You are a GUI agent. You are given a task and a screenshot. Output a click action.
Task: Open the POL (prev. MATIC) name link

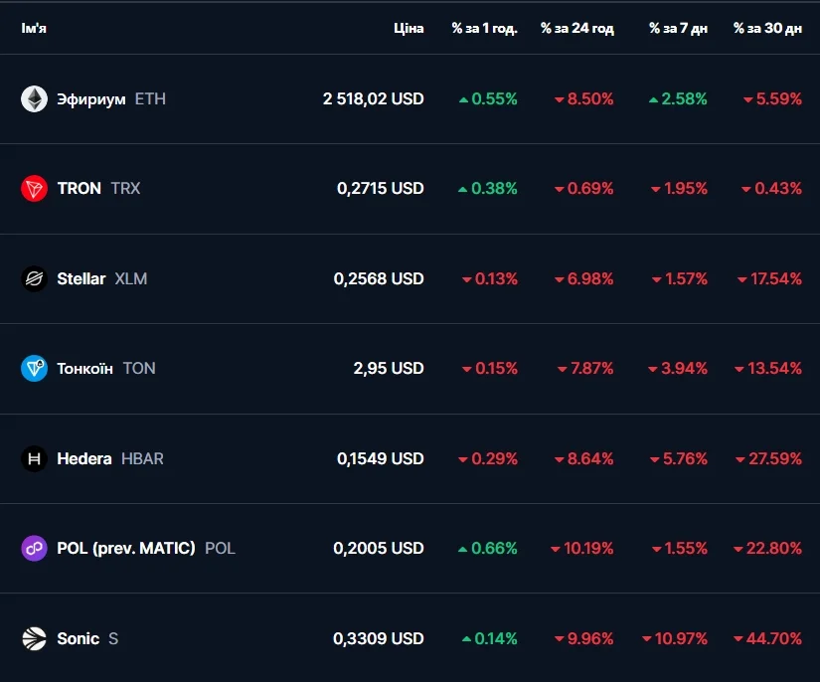point(126,548)
